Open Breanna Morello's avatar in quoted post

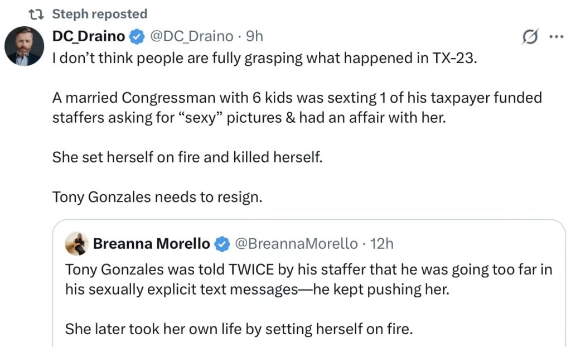76,244
